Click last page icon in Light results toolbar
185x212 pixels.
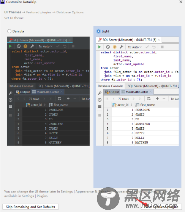[140, 98]
